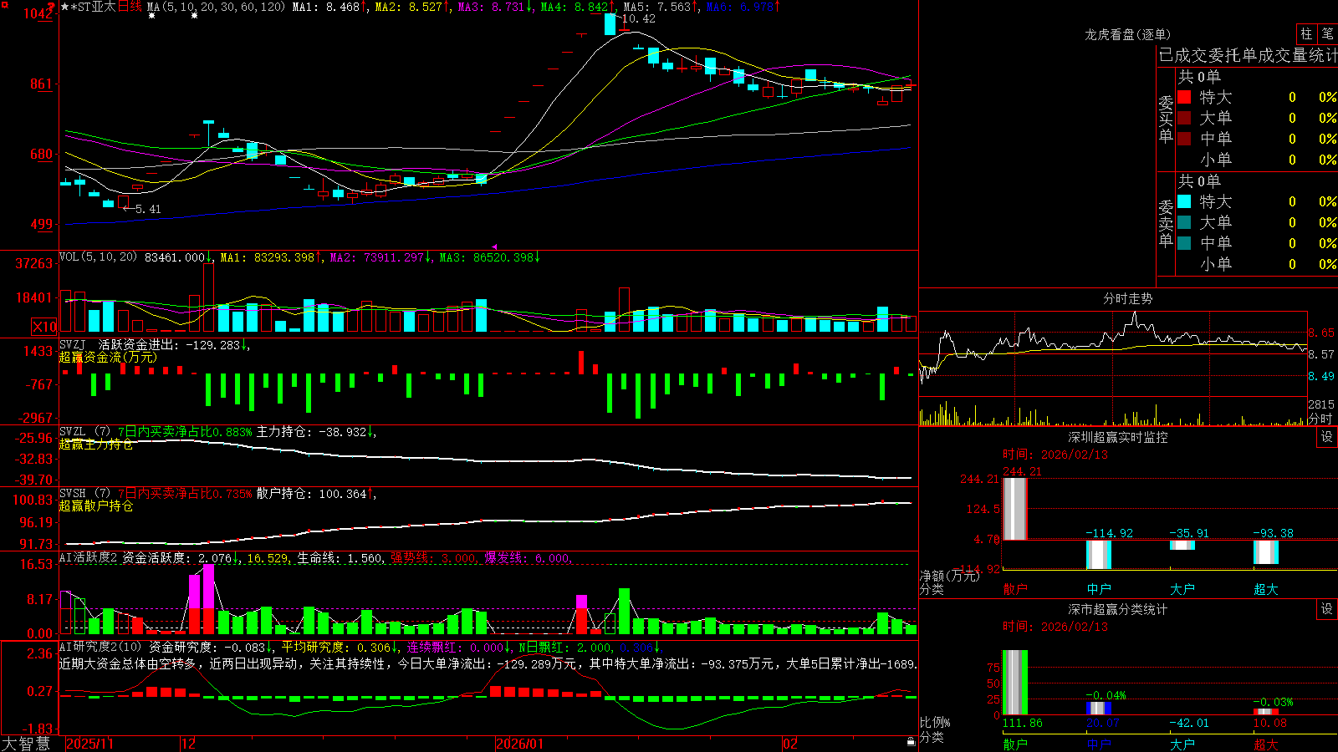Switch Dragon-Tiger panel to 笔 tick view
This screenshot has width=1338, height=752.
1327,33
